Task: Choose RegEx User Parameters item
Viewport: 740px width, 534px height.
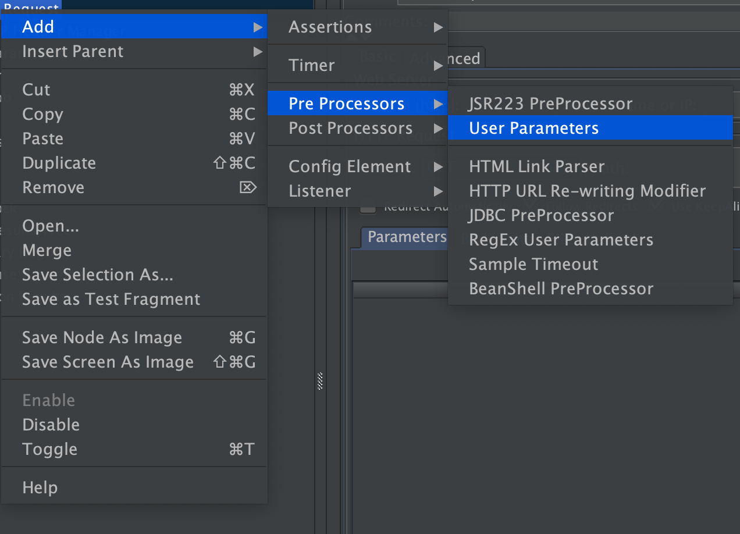Action: click(x=561, y=240)
